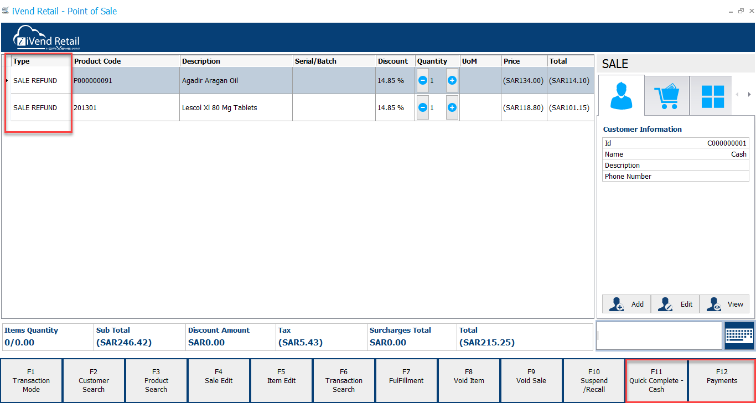Select F8 Void Item
This screenshot has width=756, height=403.
(x=469, y=380)
